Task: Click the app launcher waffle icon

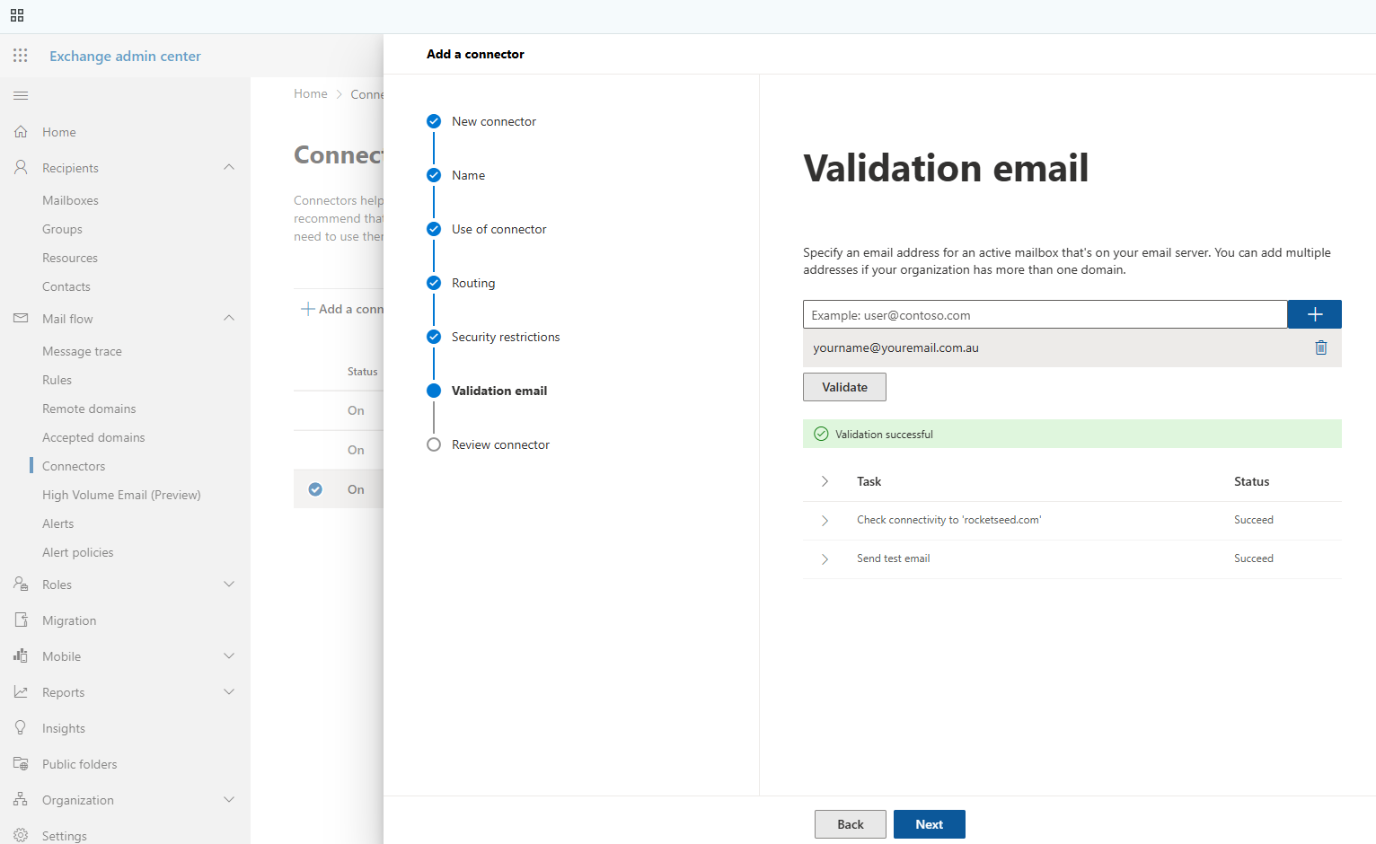Action: (x=20, y=56)
